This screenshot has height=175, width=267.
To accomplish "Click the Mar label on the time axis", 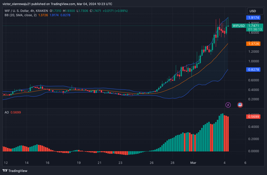I will (193, 163).
